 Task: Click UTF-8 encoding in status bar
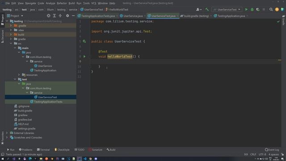point(262,154)
